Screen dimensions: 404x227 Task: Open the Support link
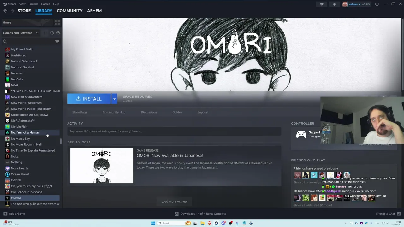tap(203, 112)
